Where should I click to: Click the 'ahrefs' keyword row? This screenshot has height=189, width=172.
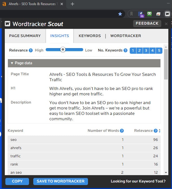(x=84, y=148)
